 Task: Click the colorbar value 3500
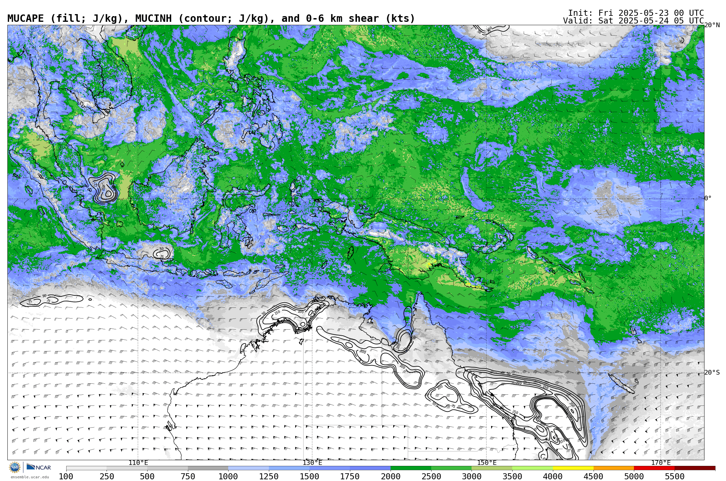coord(512,477)
